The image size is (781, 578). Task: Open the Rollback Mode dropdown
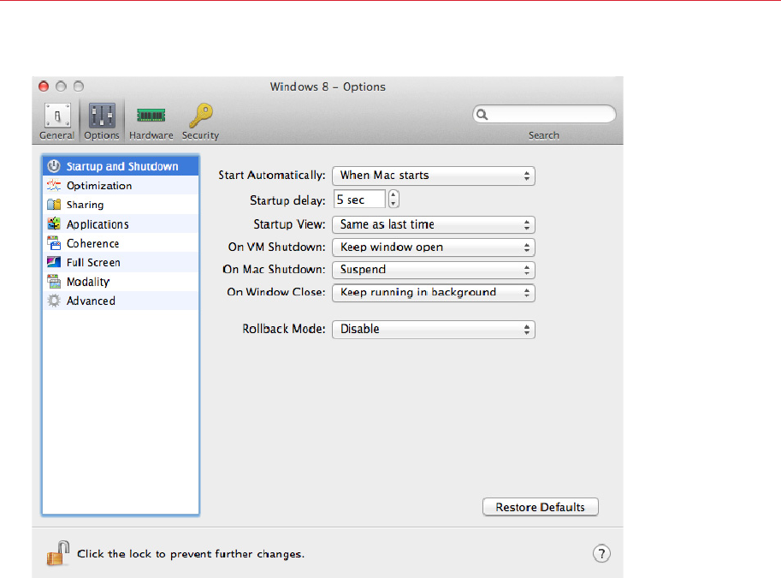tap(434, 329)
